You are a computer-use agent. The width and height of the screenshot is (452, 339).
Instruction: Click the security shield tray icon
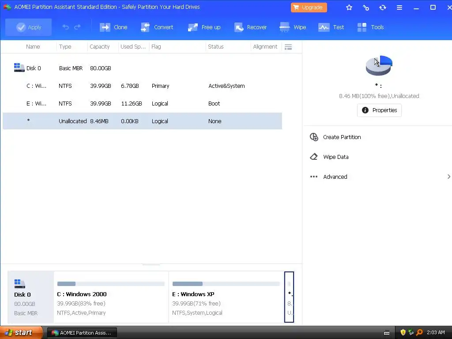[403, 332]
